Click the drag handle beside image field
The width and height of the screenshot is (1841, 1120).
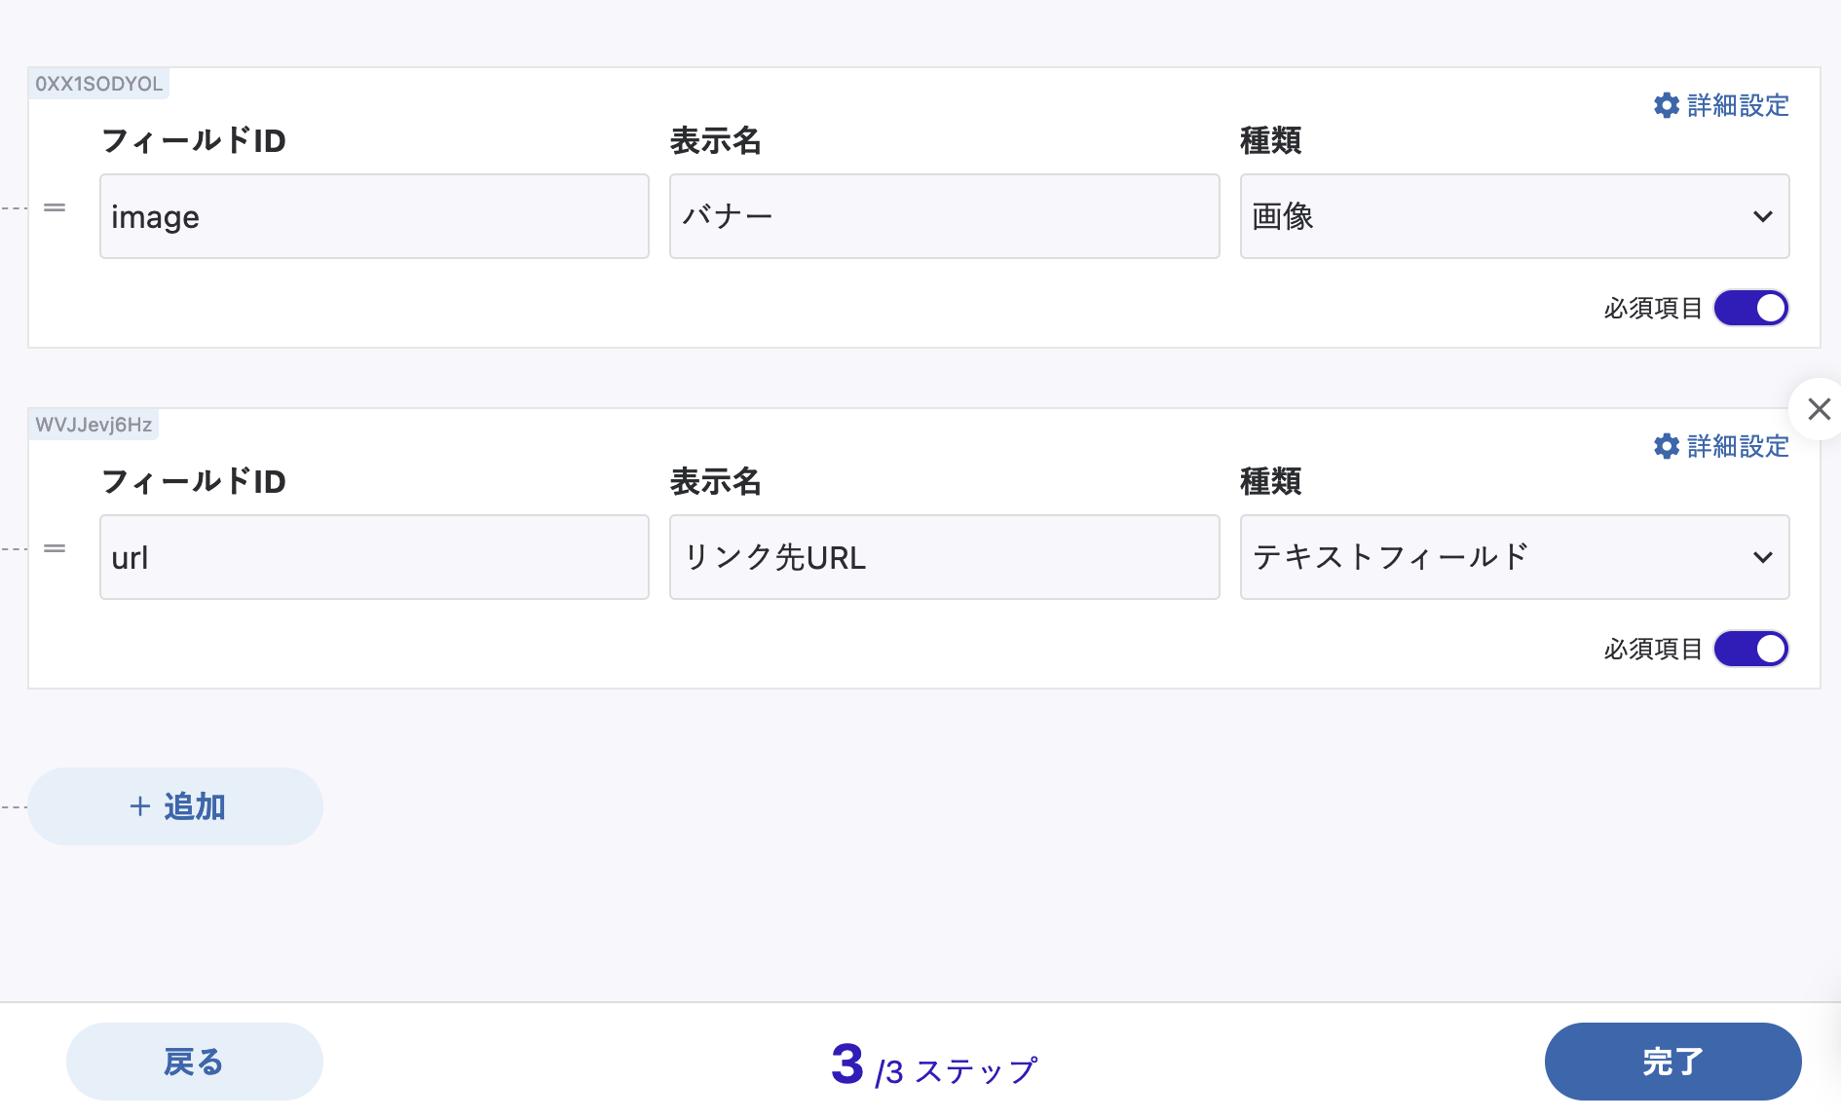[55, 206]
